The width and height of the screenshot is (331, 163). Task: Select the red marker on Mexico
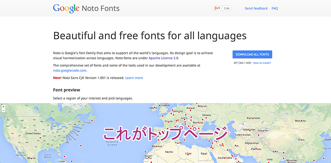tap(31, 158)
